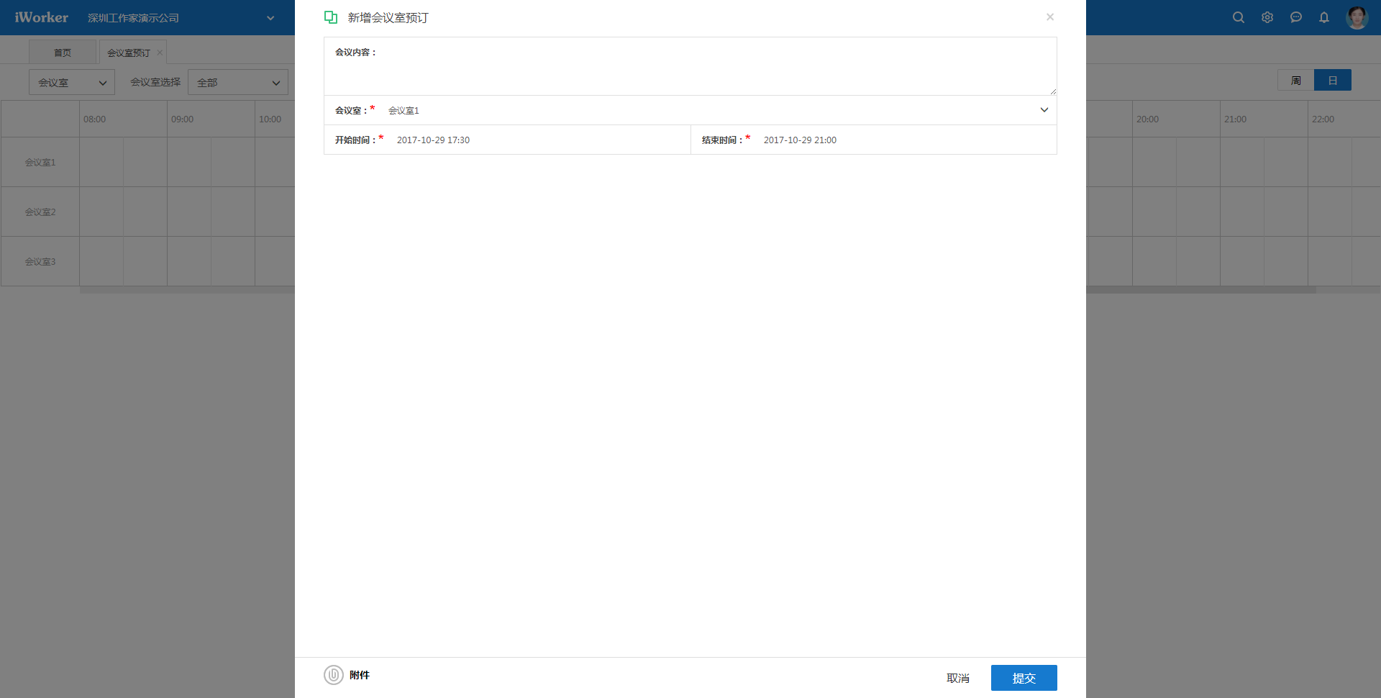Click the search icon in top bar

[1238, 17]
